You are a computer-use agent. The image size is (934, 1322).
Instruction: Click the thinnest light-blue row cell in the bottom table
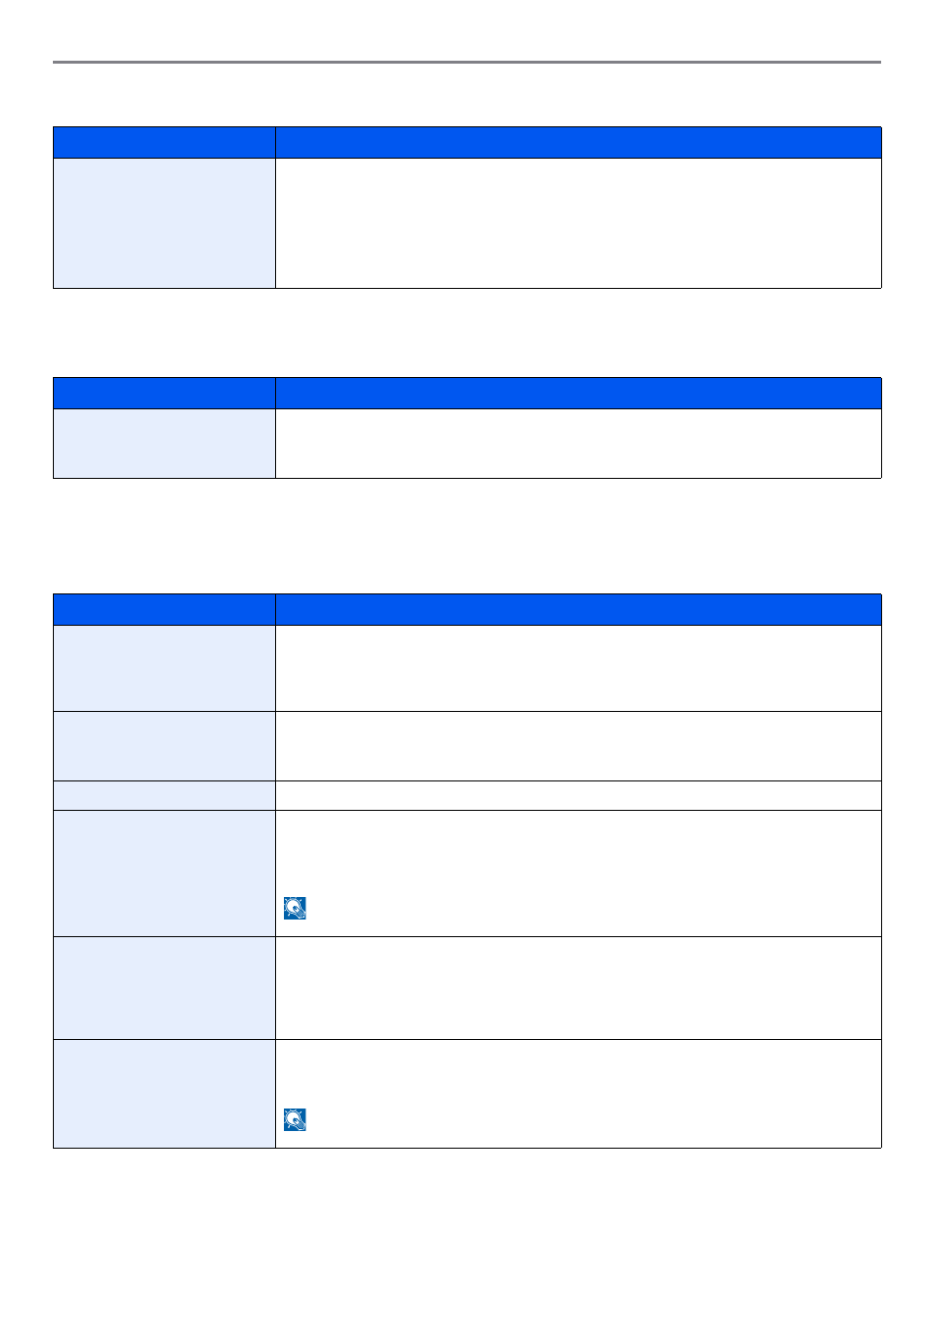[164, 795]
